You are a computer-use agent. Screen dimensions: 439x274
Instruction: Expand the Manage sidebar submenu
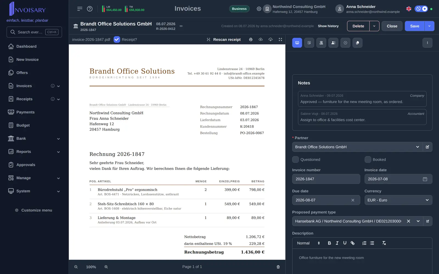coord(58,178)
